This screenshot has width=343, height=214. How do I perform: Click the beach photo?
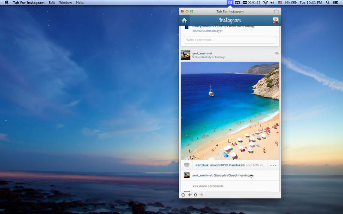(x=230, y=111)
